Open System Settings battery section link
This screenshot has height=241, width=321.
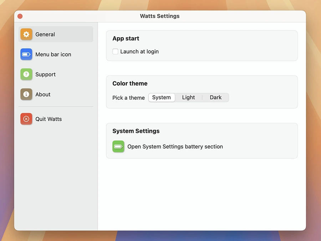pyautogui.click(x=175, y=146)
